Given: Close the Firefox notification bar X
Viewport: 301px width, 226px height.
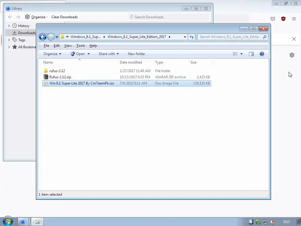Looking at the screenshot, I should pyautogui.click(x=294, y=39).
